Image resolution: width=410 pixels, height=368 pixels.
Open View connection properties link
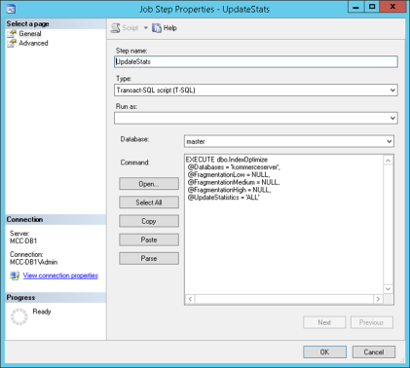pos(60,276)
